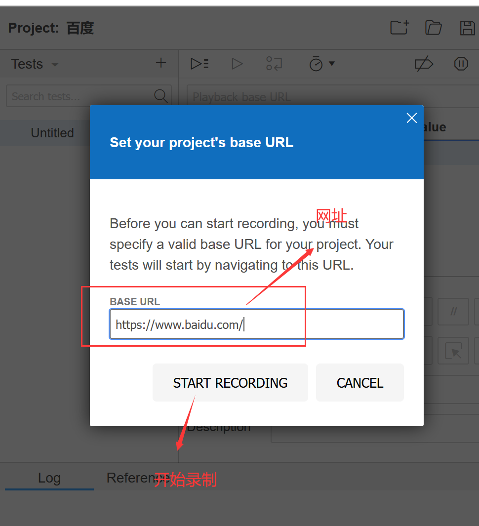The width and height of the screenshot is (479, 526).
Task: Open the test execution speed timer
Action: click(316, 63)
